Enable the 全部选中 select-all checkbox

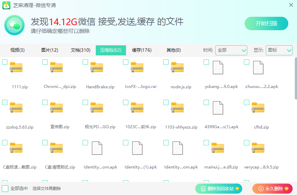pyautogui.click(x=5, y=189)
